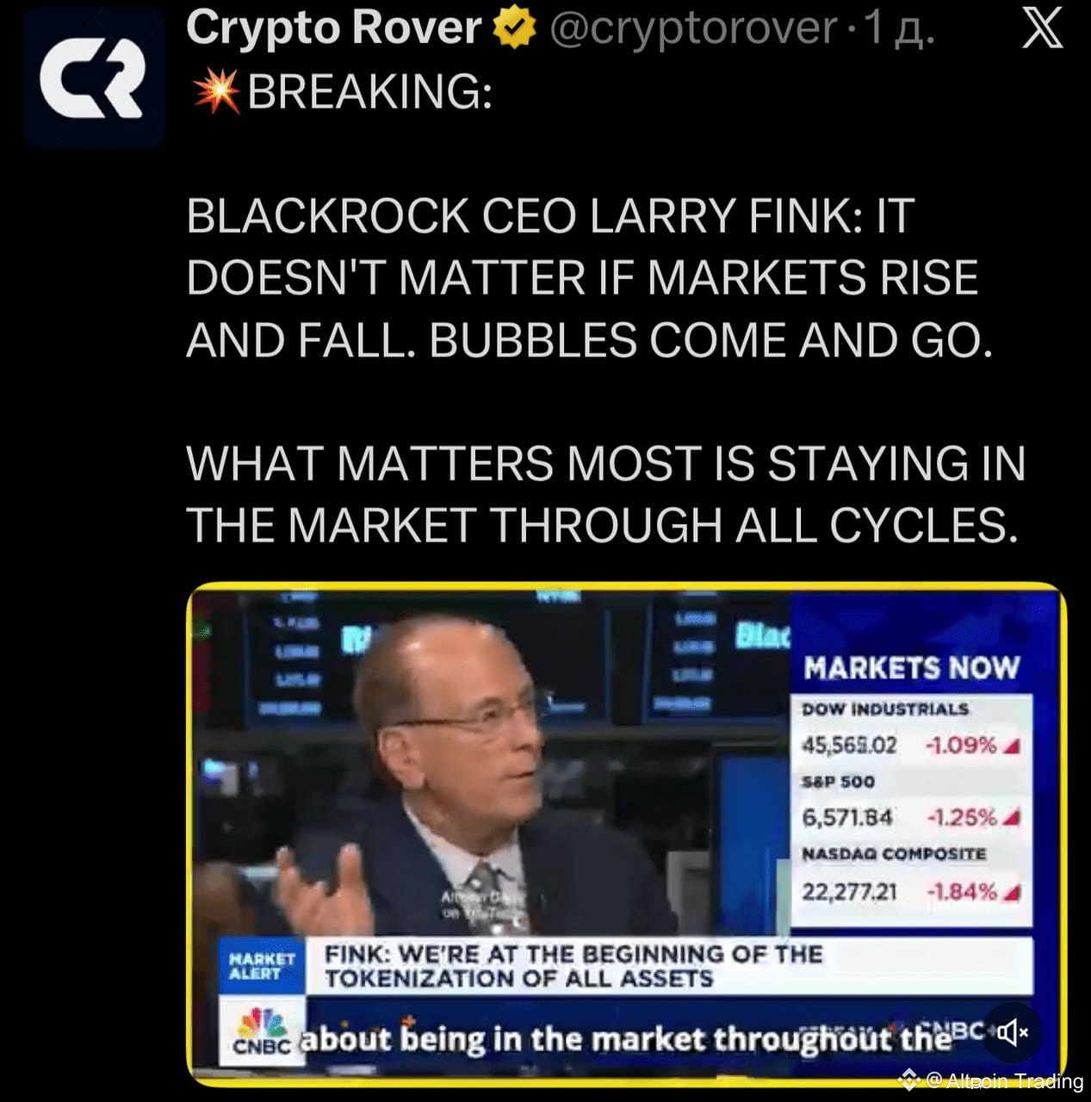Viewport: 1091px width, 1102px height.
Task: Click the collision emoji beside BREAKING
Action: coord(215,91)
